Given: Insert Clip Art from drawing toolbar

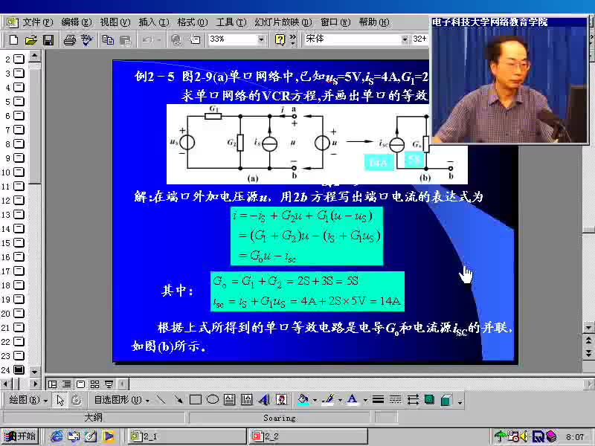Looking at the screenshot, I should coord(281,399).
